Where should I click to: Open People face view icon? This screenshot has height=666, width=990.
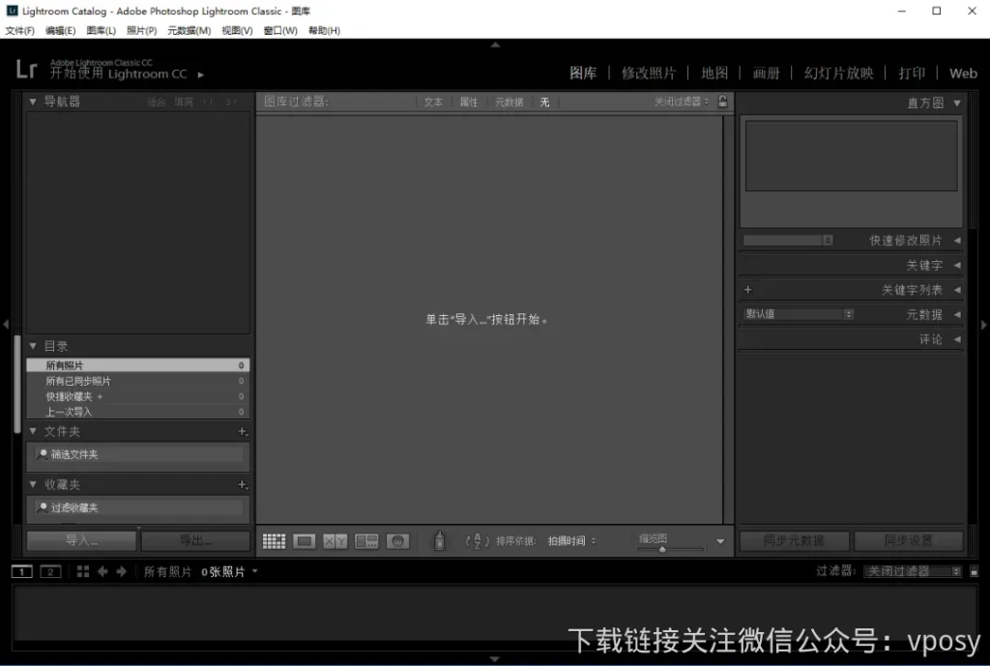(397, 541)
